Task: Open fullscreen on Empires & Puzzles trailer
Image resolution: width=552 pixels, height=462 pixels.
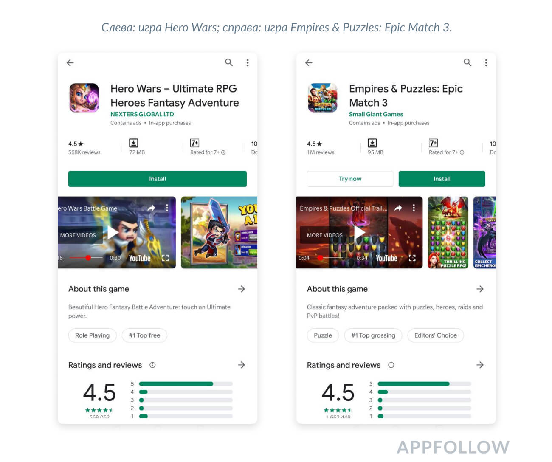Action: tap(412, 258)
